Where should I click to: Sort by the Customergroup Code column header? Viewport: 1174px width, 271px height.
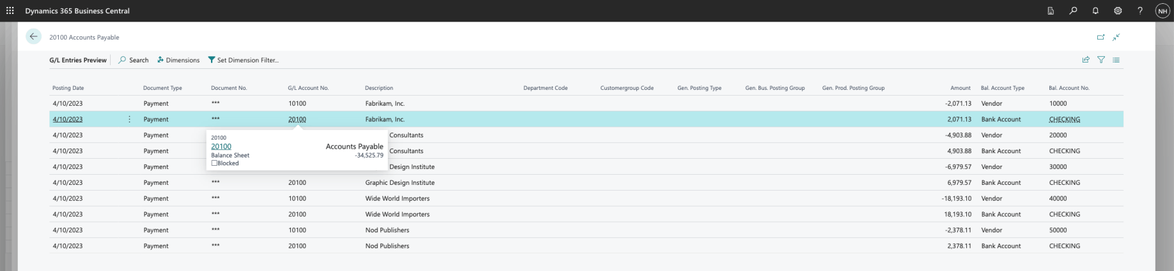pos(627,88)
